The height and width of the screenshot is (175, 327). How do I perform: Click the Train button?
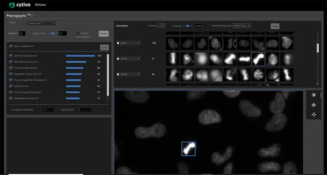pos(275,26)
